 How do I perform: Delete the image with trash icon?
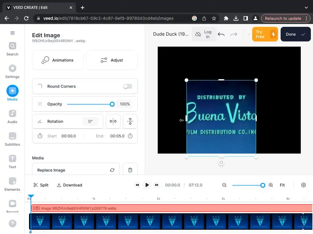click(x=130, y=170)
